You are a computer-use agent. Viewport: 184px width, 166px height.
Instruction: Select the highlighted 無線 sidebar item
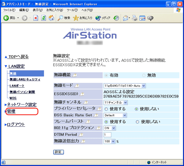27,74
